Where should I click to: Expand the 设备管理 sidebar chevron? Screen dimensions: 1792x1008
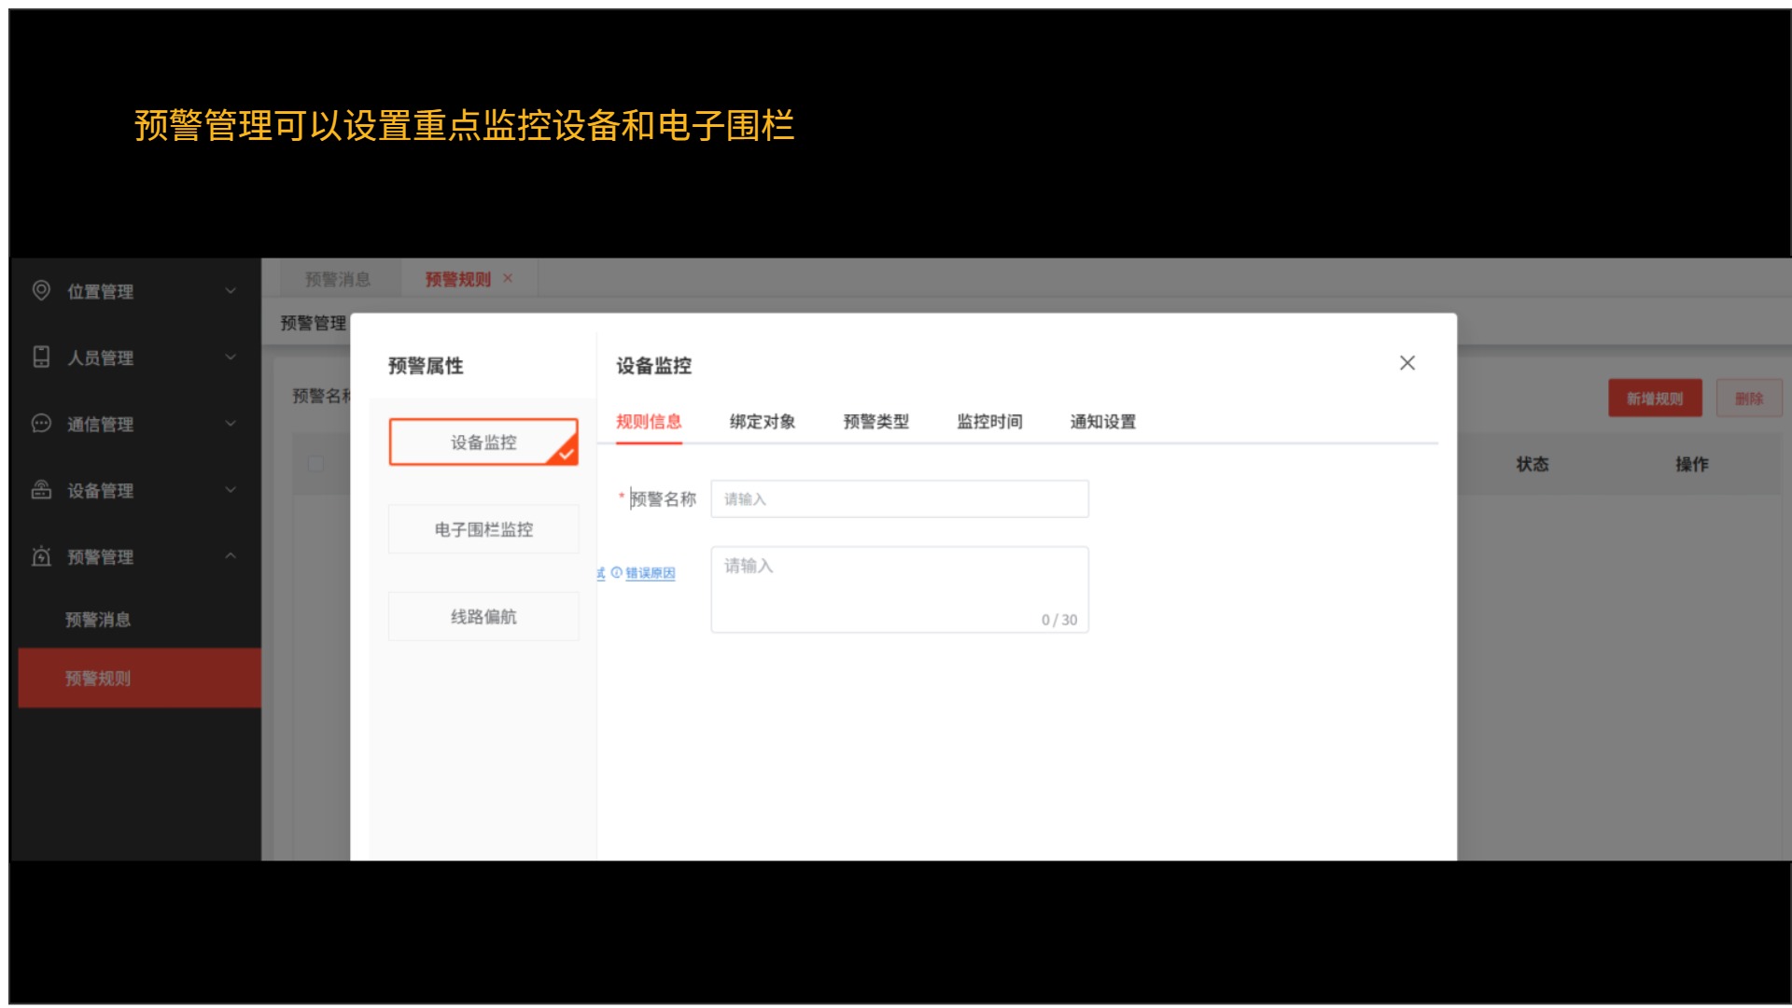pyautogui.click(x=231, y=490)
